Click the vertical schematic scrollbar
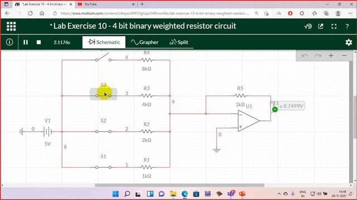357x200 pixels. coord(355,117)
